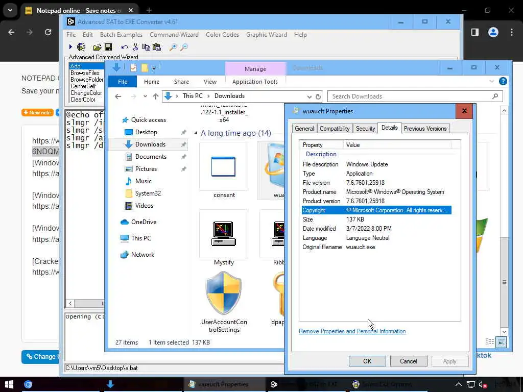Viewport: 523px width, 392px height.
Task: Open the Color Codes menu
Action: click(222, 35)
